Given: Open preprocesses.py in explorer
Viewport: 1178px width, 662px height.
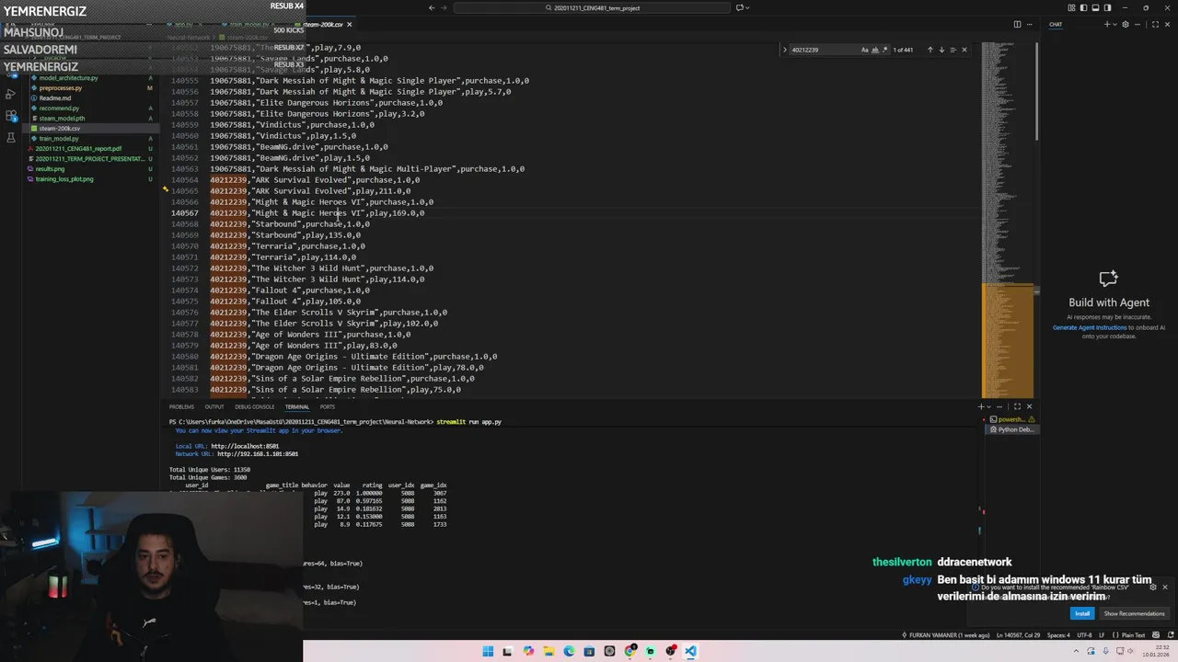Looking at the screenshot, I should [60, 88].
